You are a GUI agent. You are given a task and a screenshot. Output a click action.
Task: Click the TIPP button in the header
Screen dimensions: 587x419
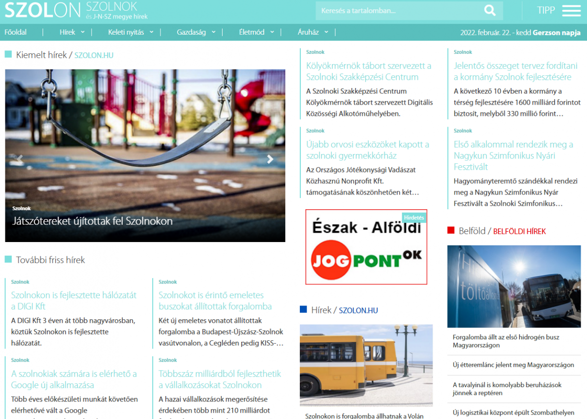pos(546,10)
